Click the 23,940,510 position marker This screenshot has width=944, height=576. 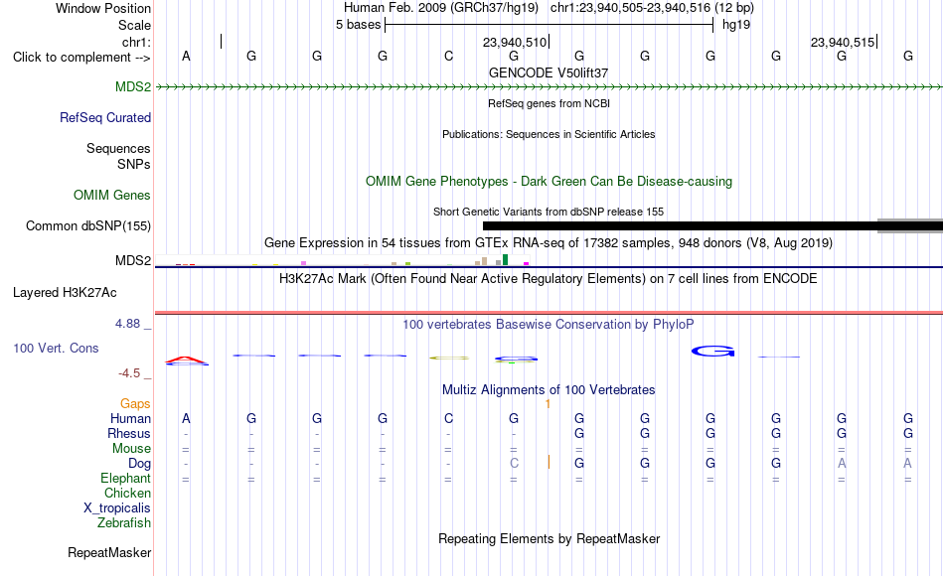(x=515, y=42)
